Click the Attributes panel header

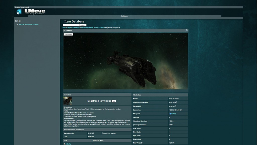click(160, 95)
